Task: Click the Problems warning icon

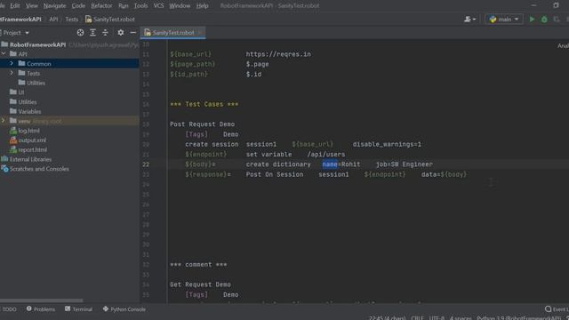Action: pyautogui.click(x=29, y=308)
